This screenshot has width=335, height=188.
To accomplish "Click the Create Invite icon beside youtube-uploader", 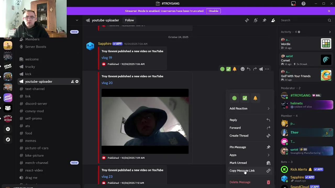I will pos(72,82).
